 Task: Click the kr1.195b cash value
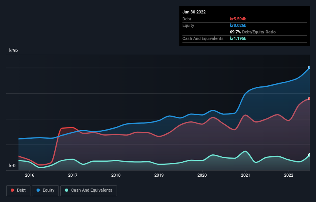click(x=238, y=38)
